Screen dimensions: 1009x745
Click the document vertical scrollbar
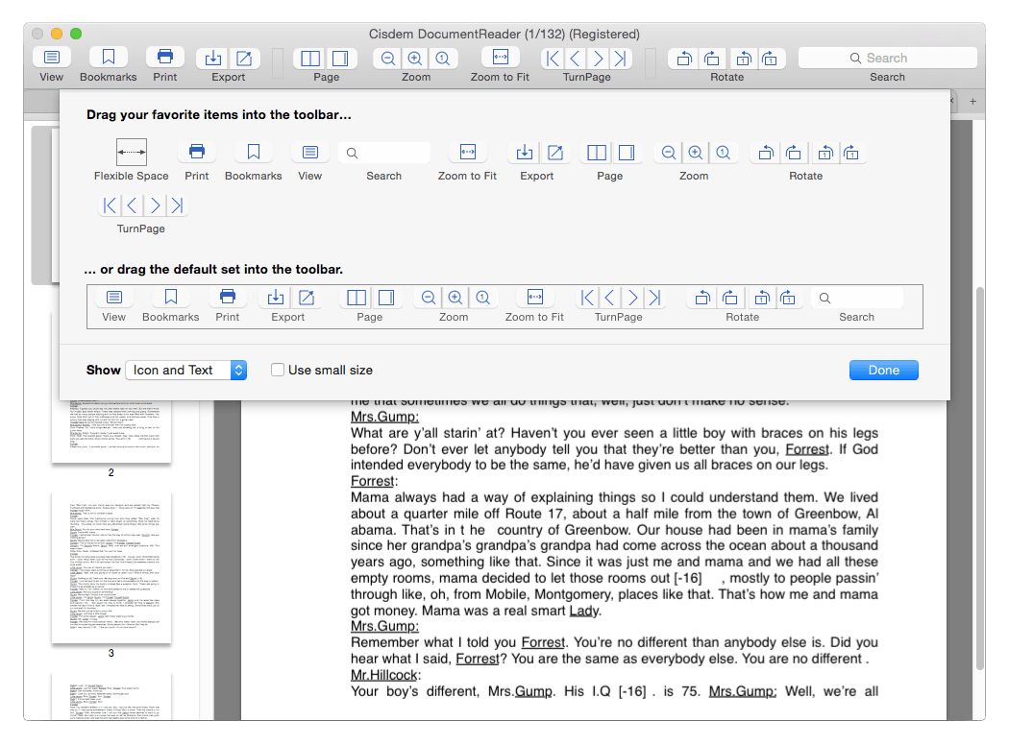(979, 480)
